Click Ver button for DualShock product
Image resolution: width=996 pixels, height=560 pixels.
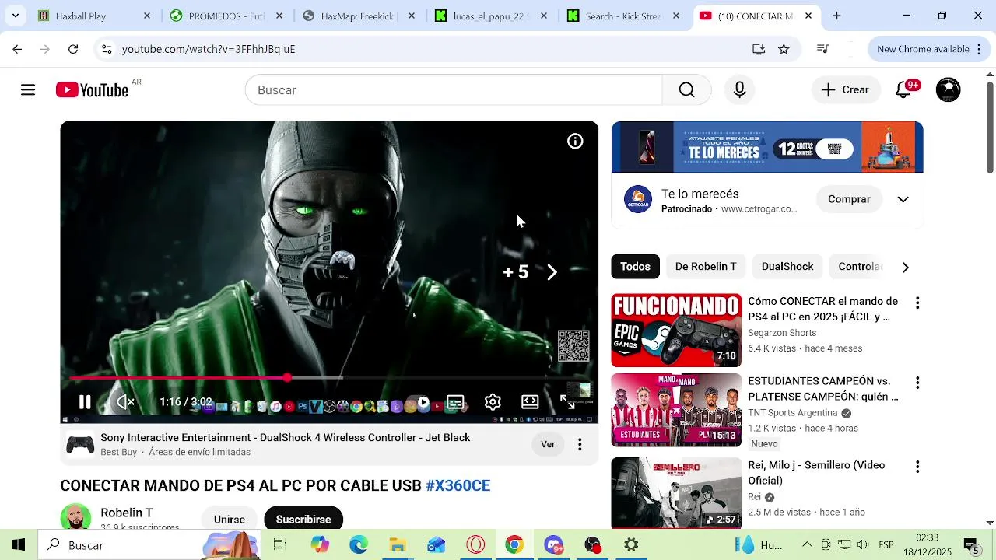click(548, 445)
